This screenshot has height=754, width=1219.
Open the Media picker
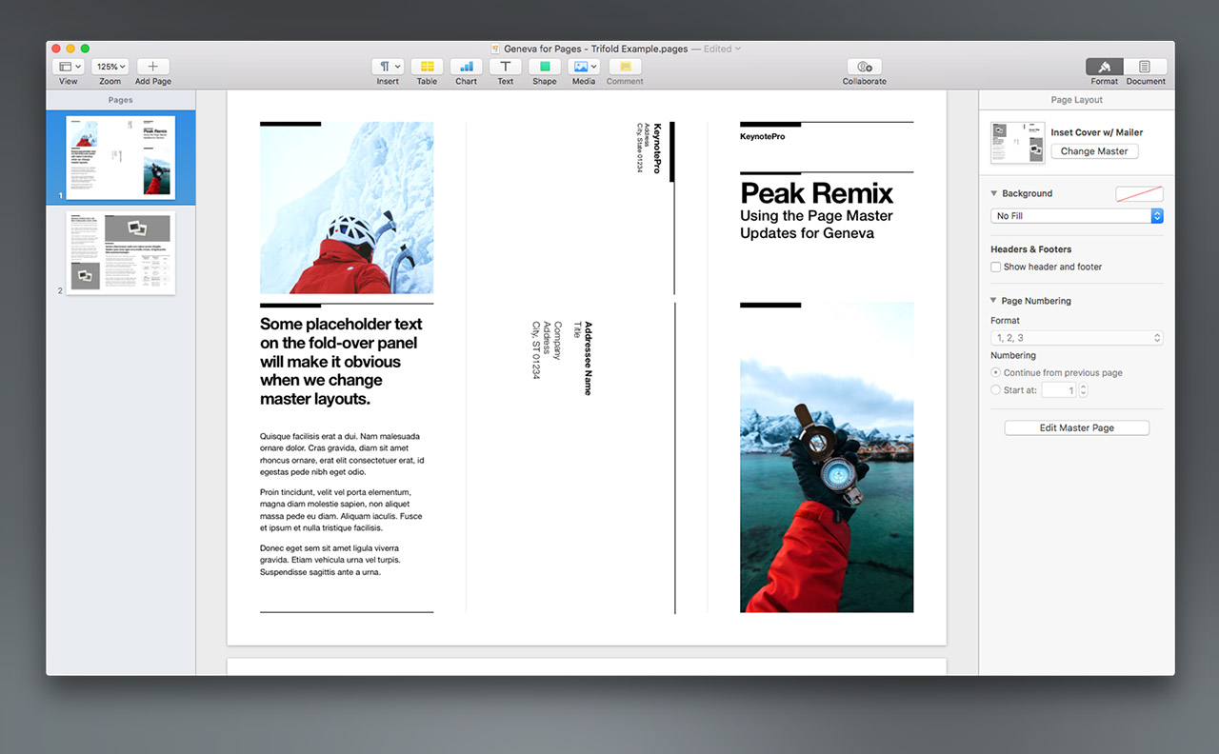(583, 67)
